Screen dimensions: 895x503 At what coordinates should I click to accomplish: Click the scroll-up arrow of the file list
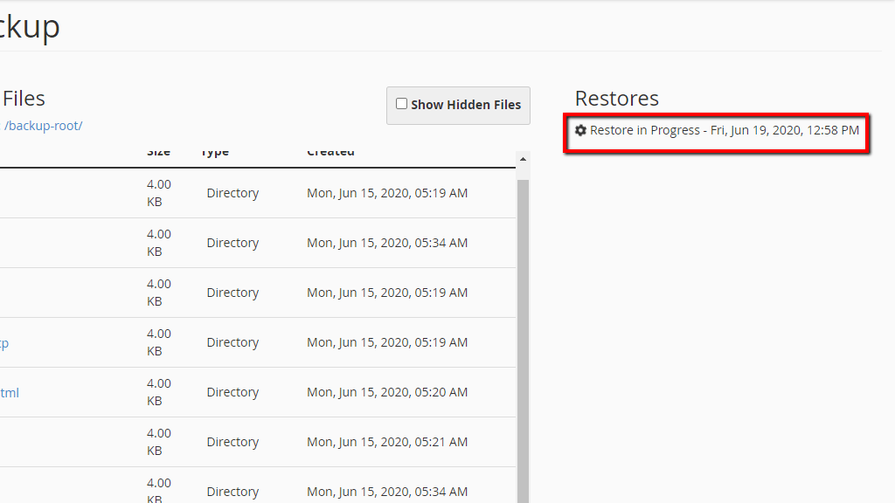(523, 159)
